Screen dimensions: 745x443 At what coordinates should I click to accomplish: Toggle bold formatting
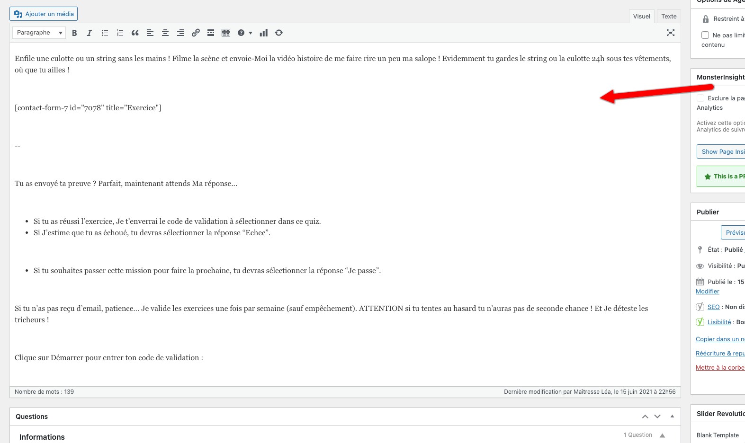pyautogui.click(x=74, y=33)
